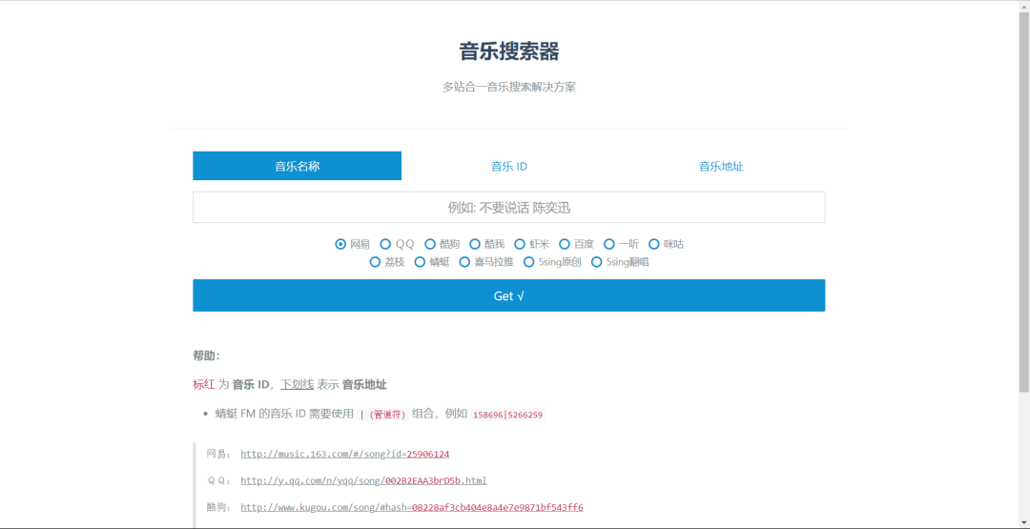Choose the 蜻蜓 radio option
The image size is (1030, 529).
pos(420,262)
